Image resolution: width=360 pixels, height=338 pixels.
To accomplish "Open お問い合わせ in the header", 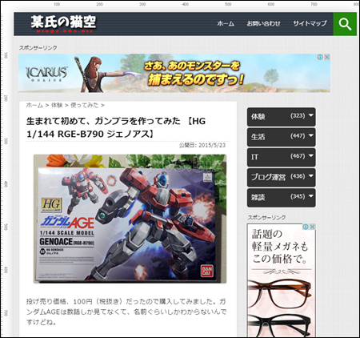I will pos(263,24).
